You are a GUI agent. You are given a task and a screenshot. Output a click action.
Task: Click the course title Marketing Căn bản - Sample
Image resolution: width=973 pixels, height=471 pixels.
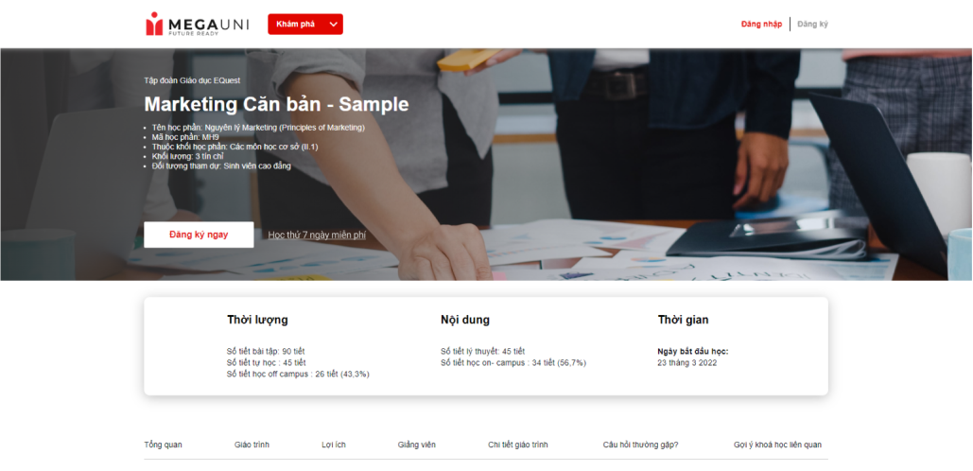click(276, 104)
